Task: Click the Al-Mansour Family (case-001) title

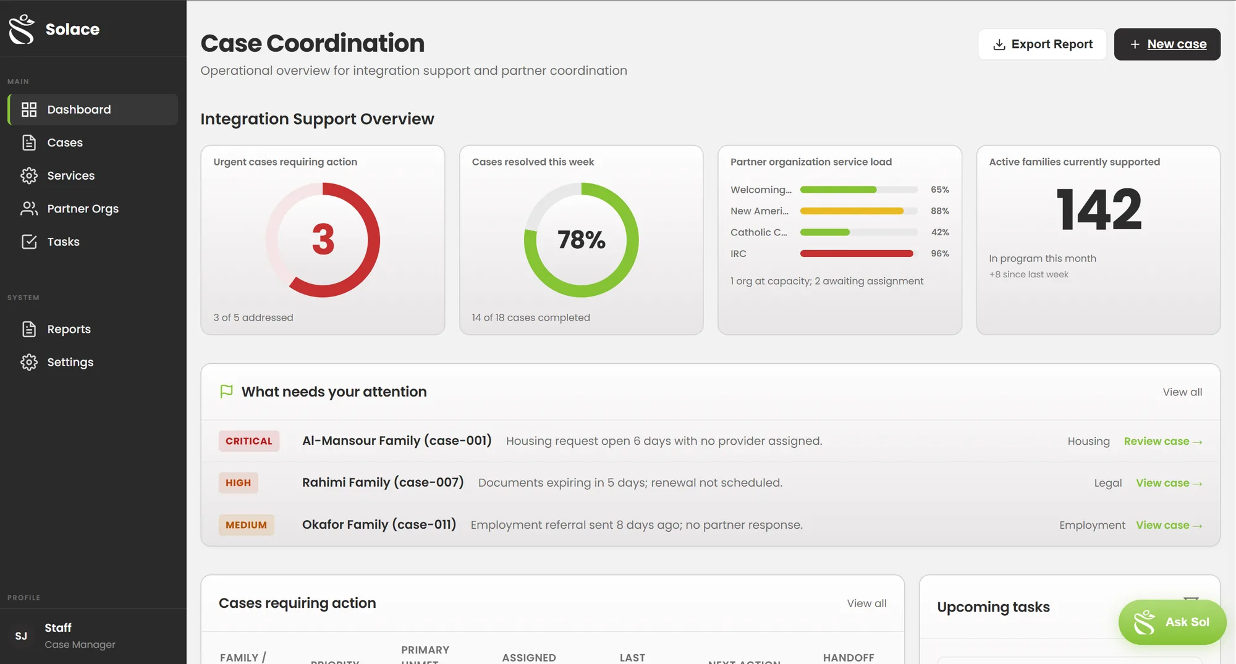Action: pos(397,441)
